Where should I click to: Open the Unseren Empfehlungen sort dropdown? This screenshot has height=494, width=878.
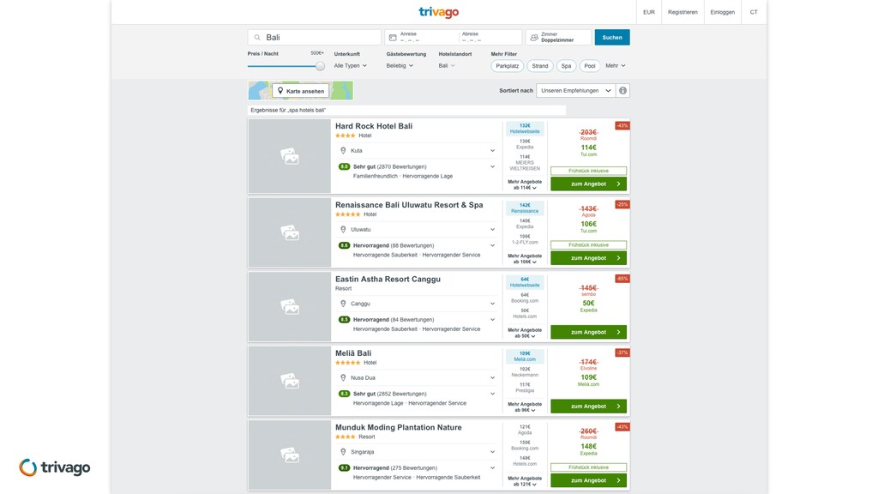click(575, 91)
